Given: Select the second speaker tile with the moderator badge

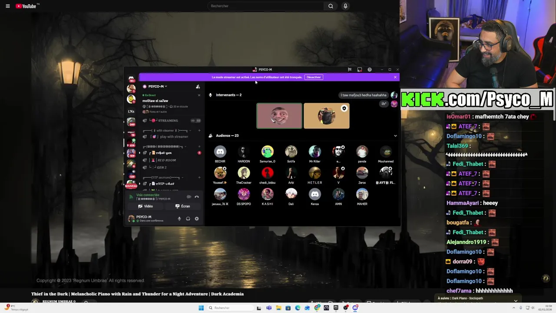Looking at the screenshot, I should [327, 116].
